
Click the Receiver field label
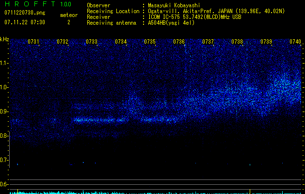click(x=98, y=17)
